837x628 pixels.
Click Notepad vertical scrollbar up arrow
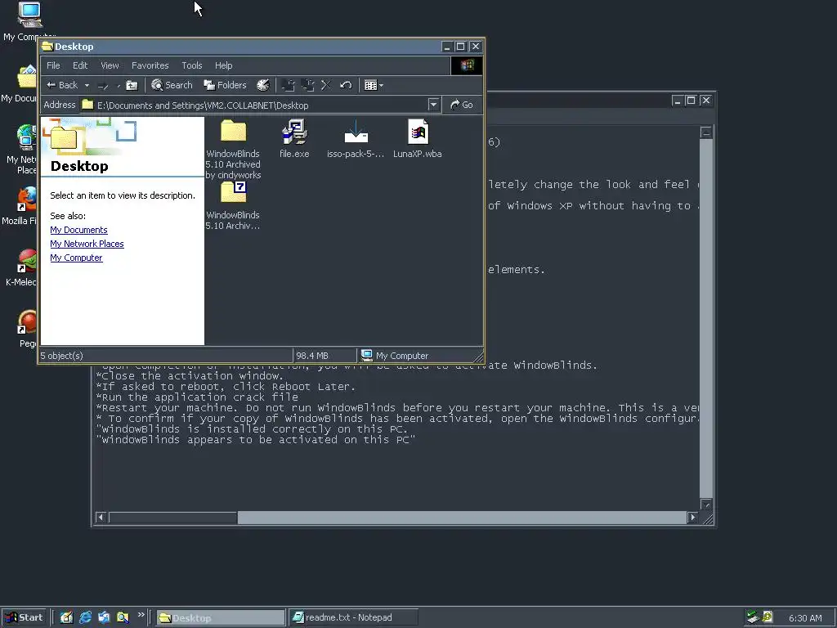point(705,132)
